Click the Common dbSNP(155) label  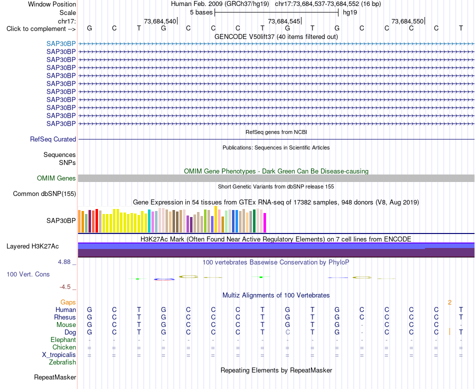(x=44, y=194)
